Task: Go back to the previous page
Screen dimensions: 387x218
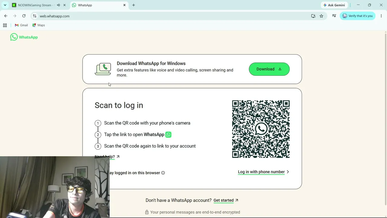Action: [x=6, y=16]
